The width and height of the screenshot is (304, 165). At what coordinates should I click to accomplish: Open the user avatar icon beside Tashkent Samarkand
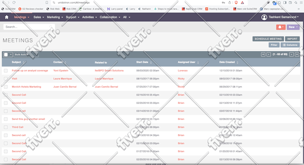tap(264, 17)
